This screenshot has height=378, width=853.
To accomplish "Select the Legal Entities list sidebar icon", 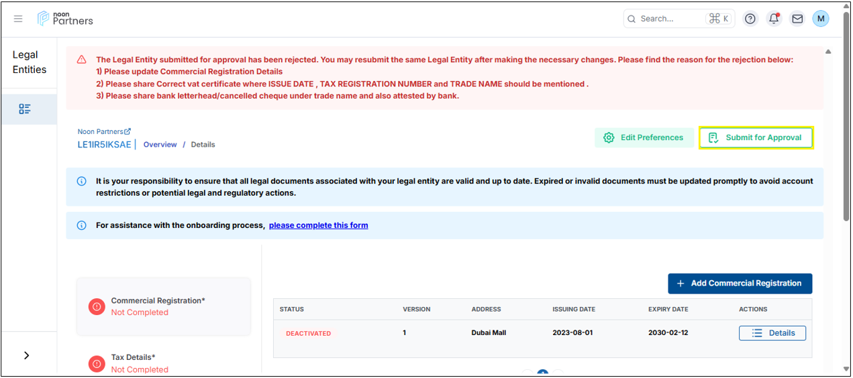I will coord(26,109).
